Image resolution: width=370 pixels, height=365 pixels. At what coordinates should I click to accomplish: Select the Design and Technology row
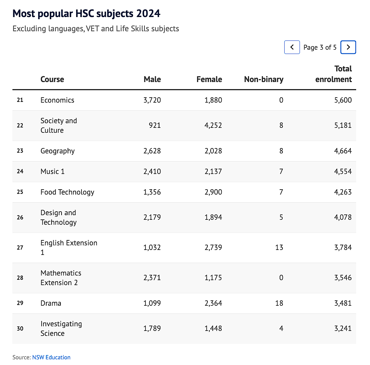[x=184, y=218]
